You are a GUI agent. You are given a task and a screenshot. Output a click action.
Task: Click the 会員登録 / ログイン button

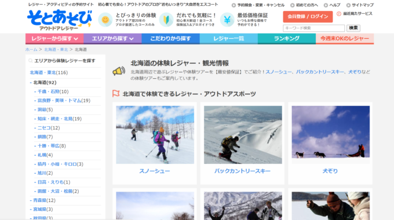308,17
